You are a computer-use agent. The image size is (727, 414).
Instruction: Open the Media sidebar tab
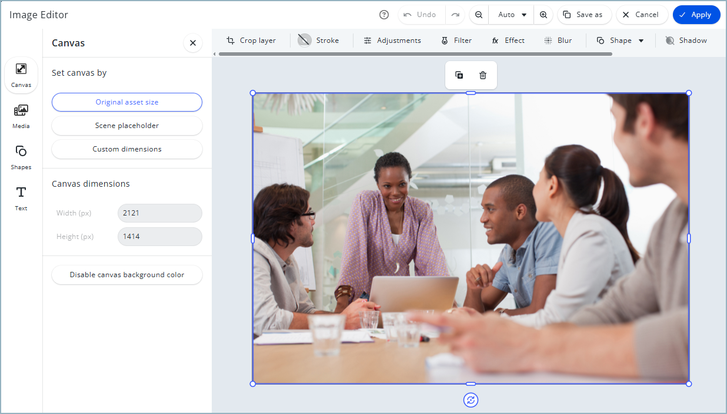coord(21,116)
